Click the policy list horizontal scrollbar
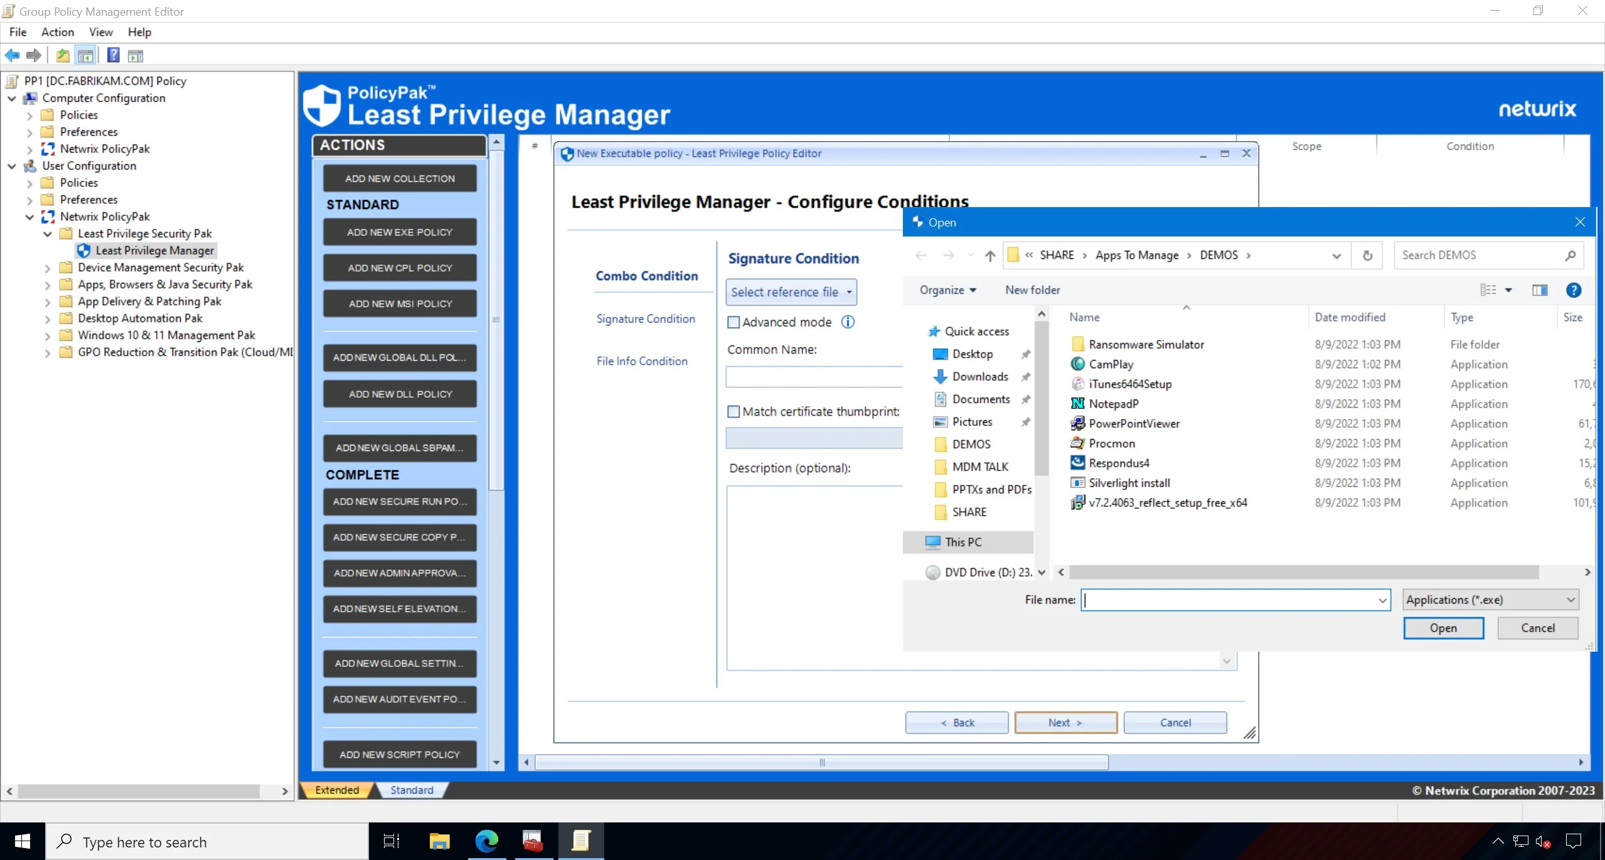 click(821, 763)
